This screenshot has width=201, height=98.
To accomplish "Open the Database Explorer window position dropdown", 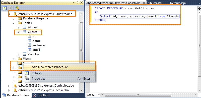I will [x=74, y=2].
